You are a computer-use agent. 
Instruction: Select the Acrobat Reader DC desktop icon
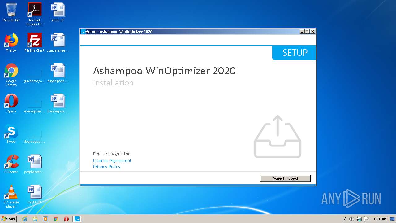coord(34,14)
